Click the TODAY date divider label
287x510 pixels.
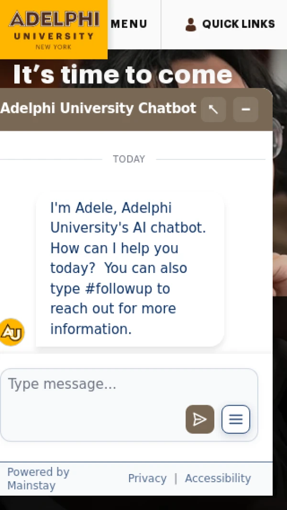129,159
